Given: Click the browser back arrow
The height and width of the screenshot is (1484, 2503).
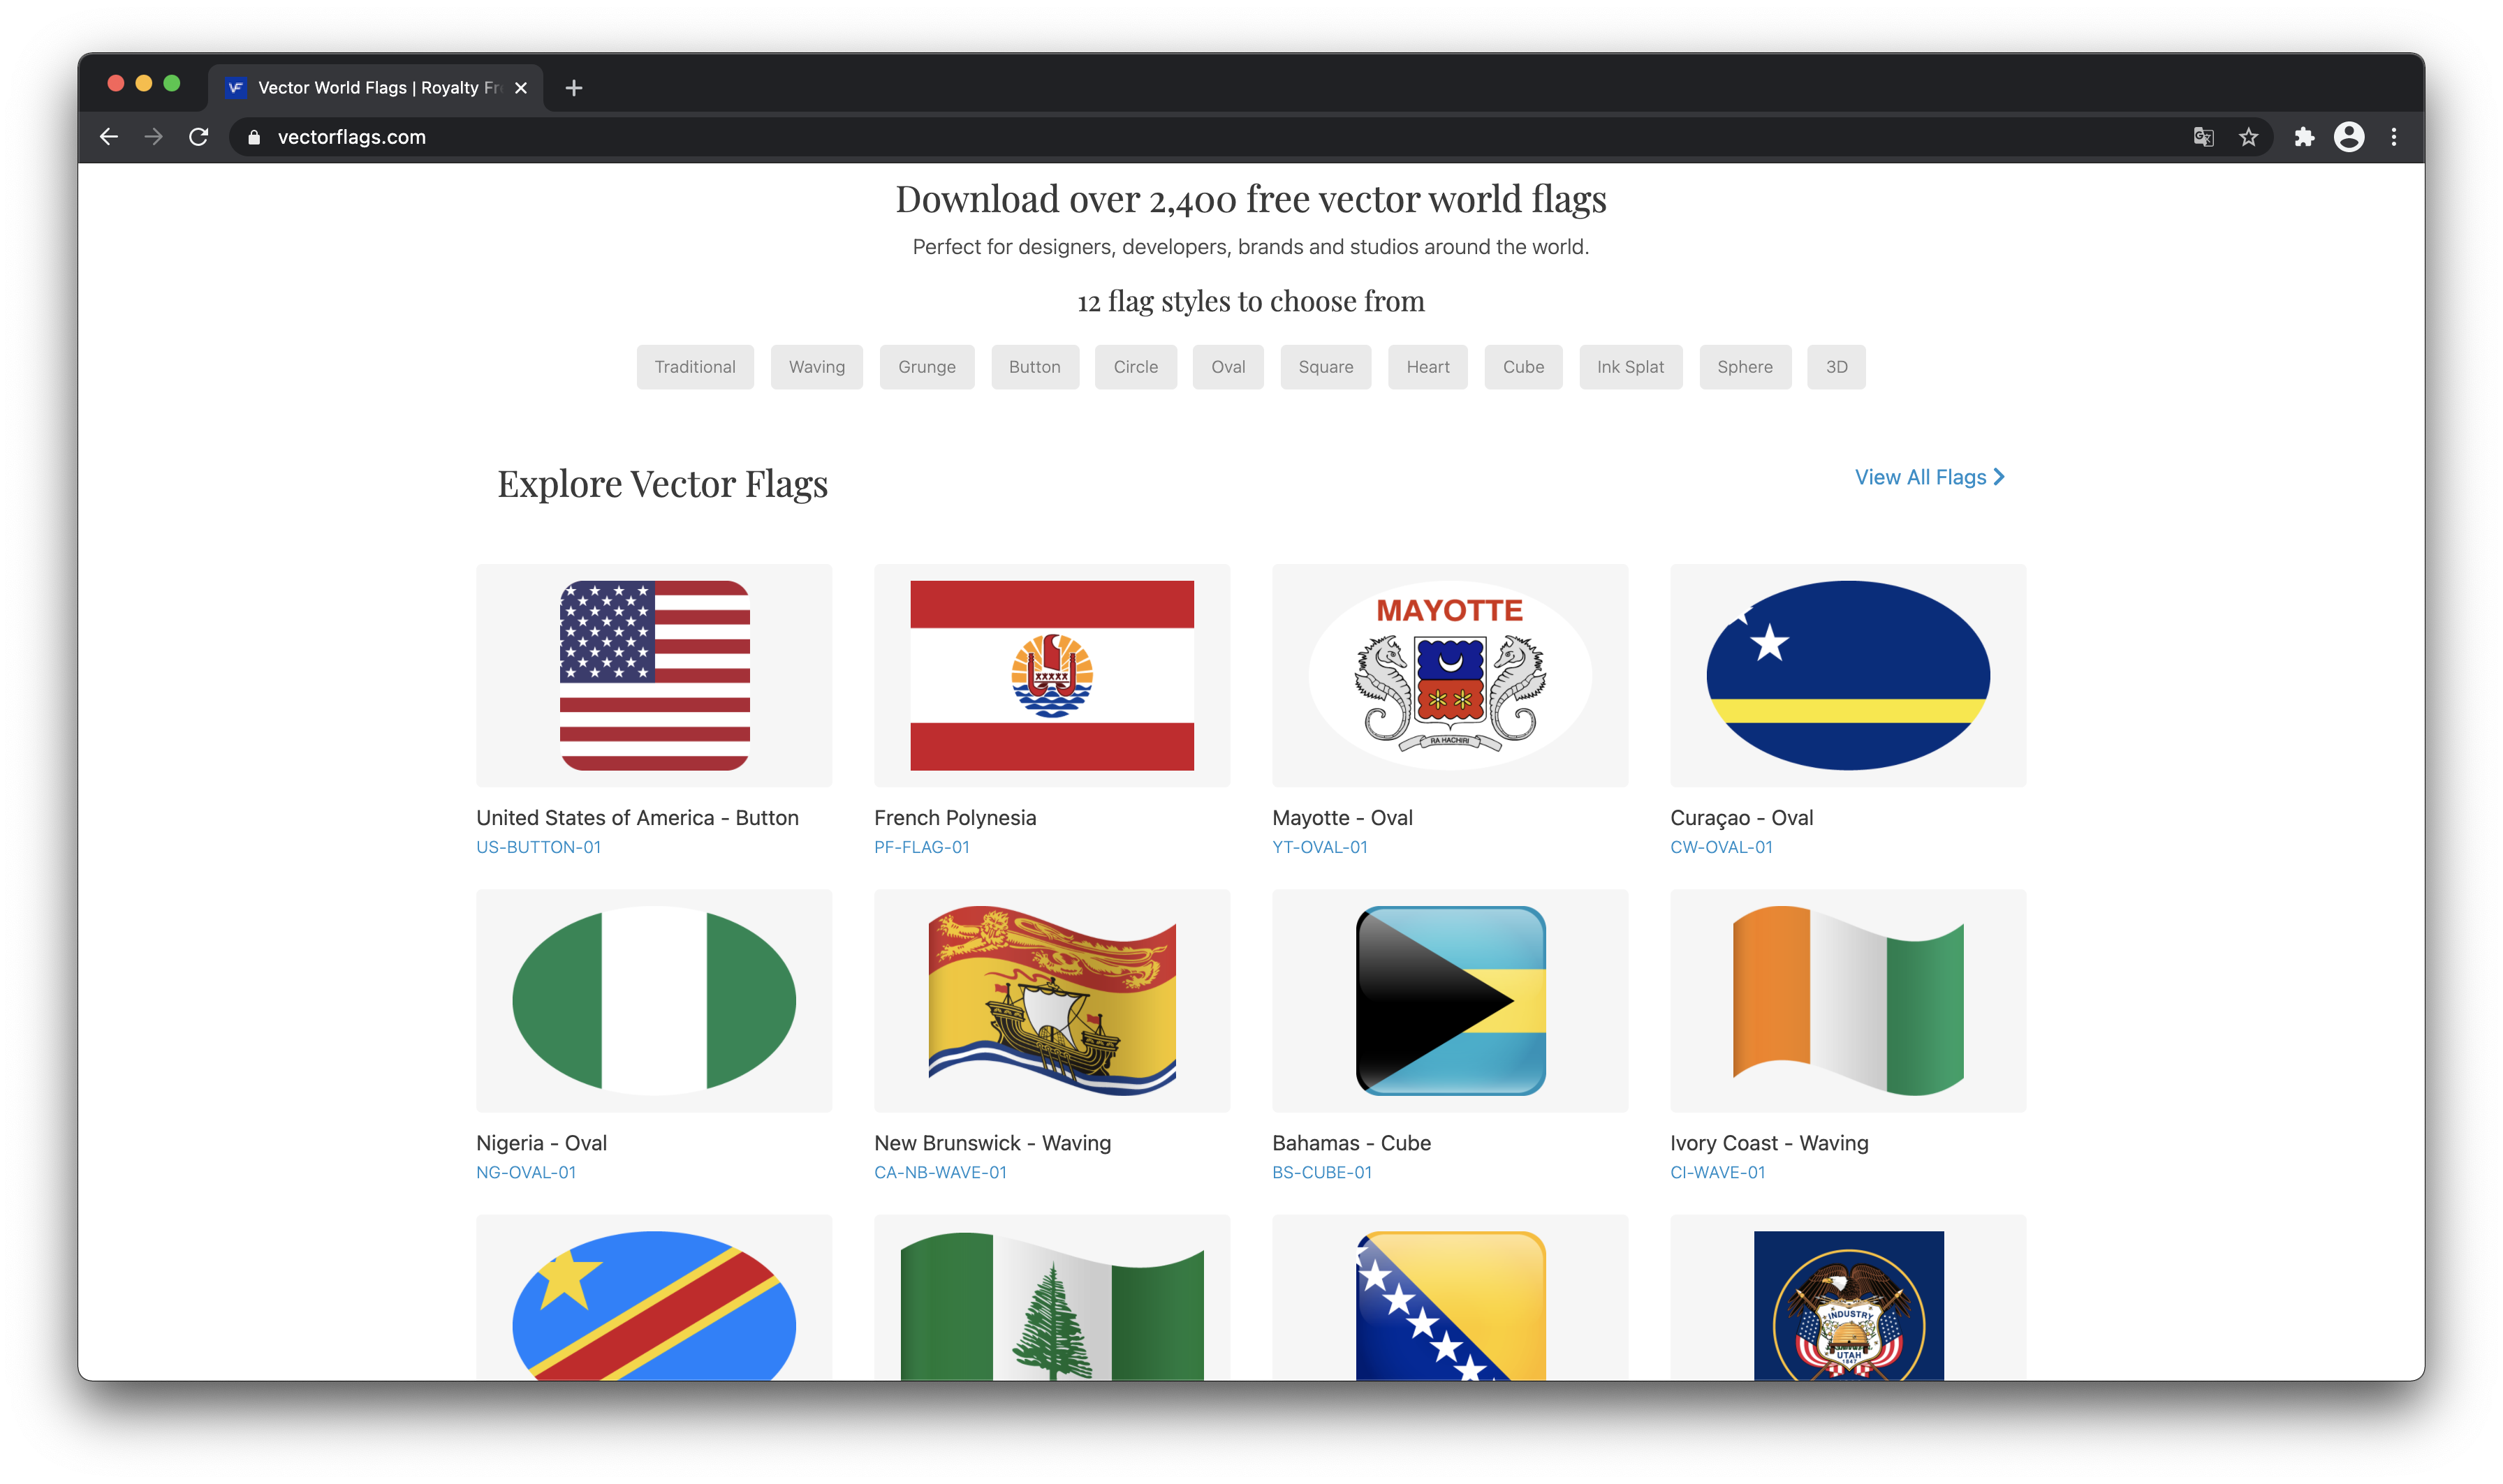Looking at the screenshot, I should point(109,137).
